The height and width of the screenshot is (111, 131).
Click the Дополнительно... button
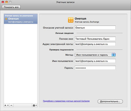tap(110, 101)
